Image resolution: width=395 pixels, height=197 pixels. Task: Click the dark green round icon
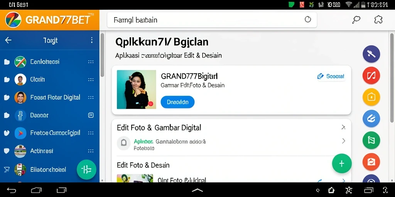(371, 140)
